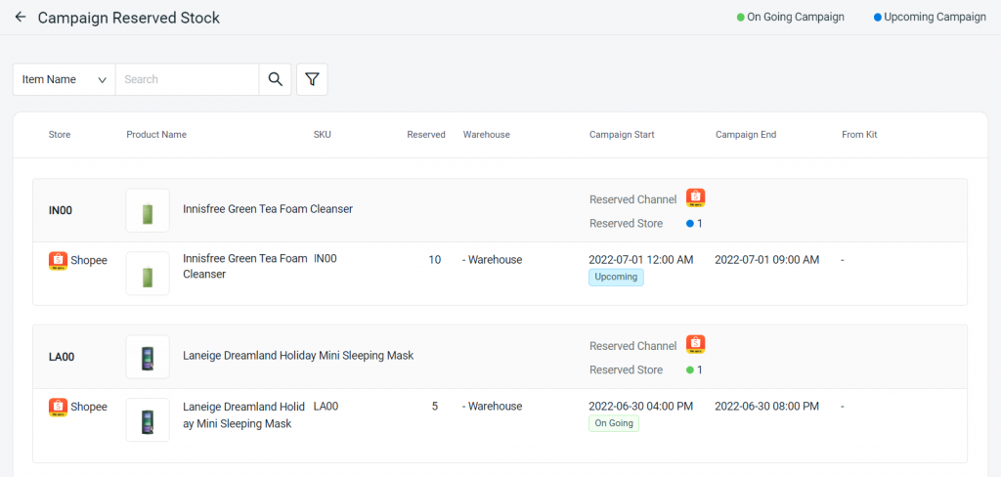Open Laneige thumbnail in LA00 header
The width and height of the screenshot is (1001, 477).
148,357
